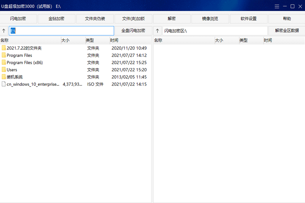The width and height of the screenshot is (305, 203).
Task: Open 镜像浏览 mirror browse
Action: point(210,19)
